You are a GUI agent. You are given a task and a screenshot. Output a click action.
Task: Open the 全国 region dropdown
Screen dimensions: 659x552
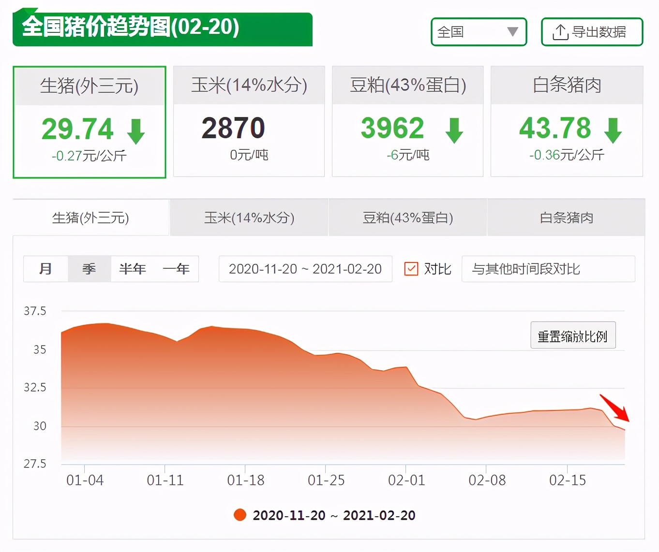coord(479,32)
